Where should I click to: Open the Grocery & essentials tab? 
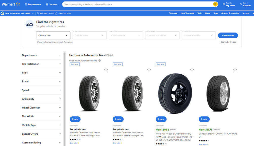click(230, 13)
